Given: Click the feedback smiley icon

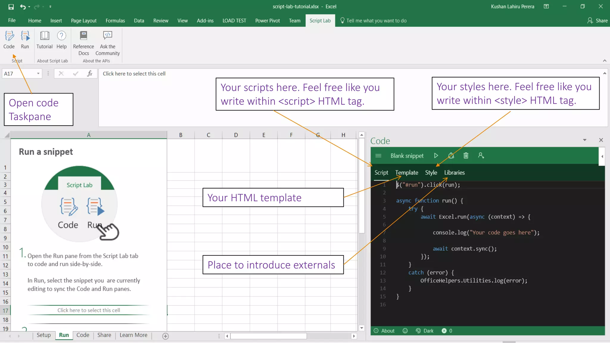Looking at the screenshot, I should click(405, 330).
